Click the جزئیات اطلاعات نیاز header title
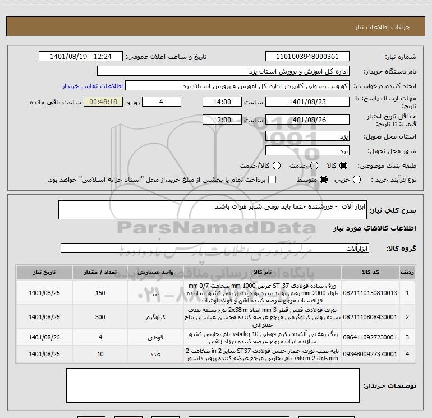432x418 pixels. coord(383,27)
